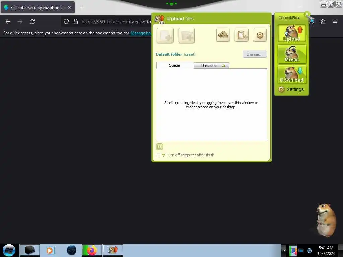Viewport: 343px width, 257px height.
Task: Click the Default folder label
Action: click(169, 54)
